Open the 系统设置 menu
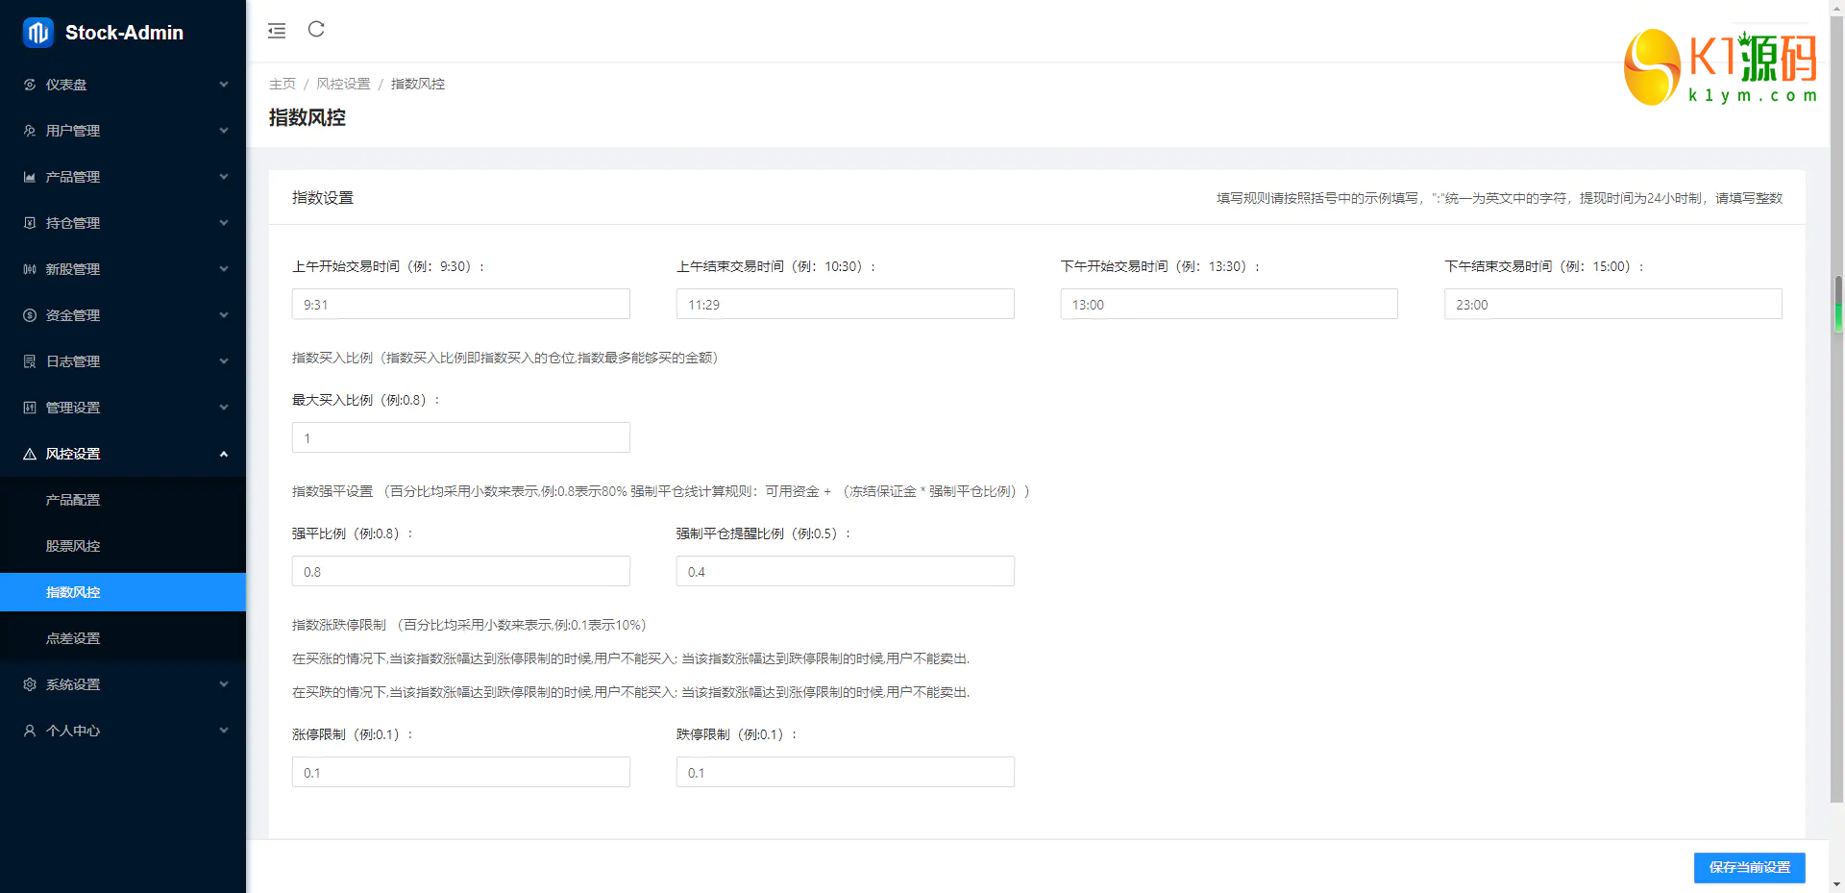Image resolution: width=1845 pixels, height=893 pixels. click(123, 684)
